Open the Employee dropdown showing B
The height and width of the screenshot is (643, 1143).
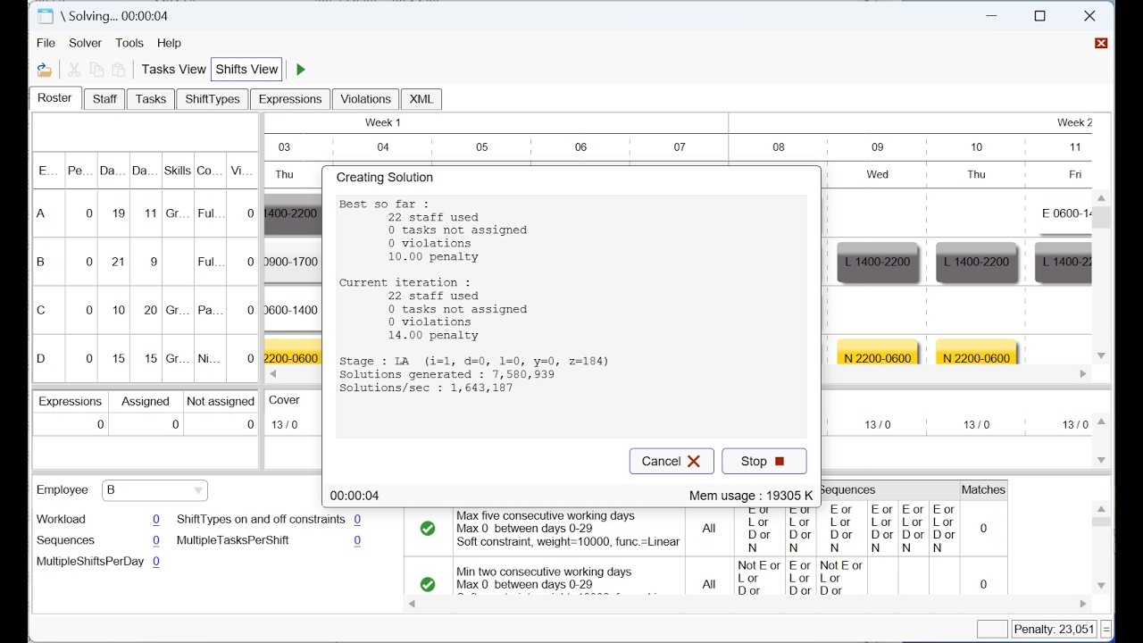(154, 490)
